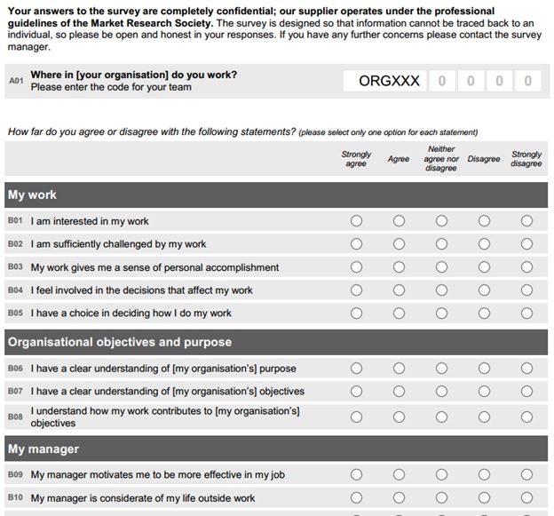This screenshot has width=554, height=516.
Task: Select Neither agree nor disagree for manager considerate statement
Action: [x=441, y=498]
